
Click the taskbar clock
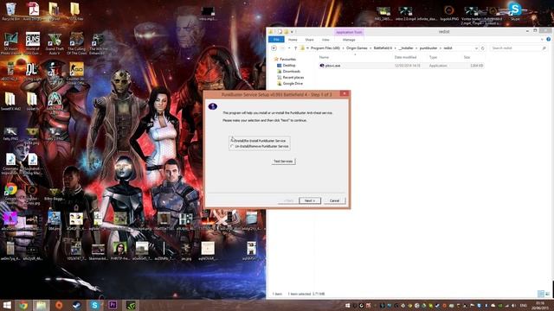(x=540, y=305)
